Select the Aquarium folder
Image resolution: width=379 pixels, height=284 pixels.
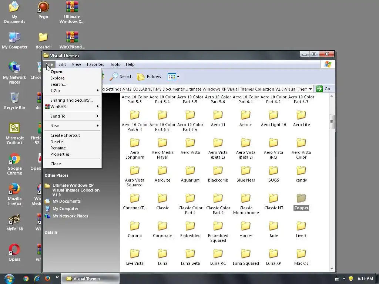click(x=190, y=174)
